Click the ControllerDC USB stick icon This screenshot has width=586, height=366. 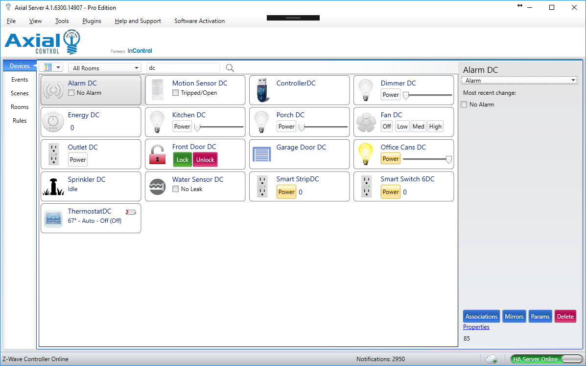click(x=262, y=90)
